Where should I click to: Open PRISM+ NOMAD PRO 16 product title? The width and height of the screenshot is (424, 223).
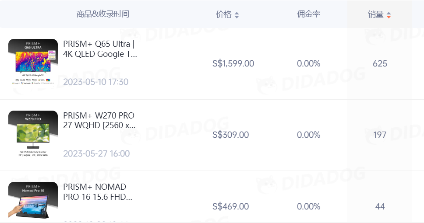coord(98,192)
